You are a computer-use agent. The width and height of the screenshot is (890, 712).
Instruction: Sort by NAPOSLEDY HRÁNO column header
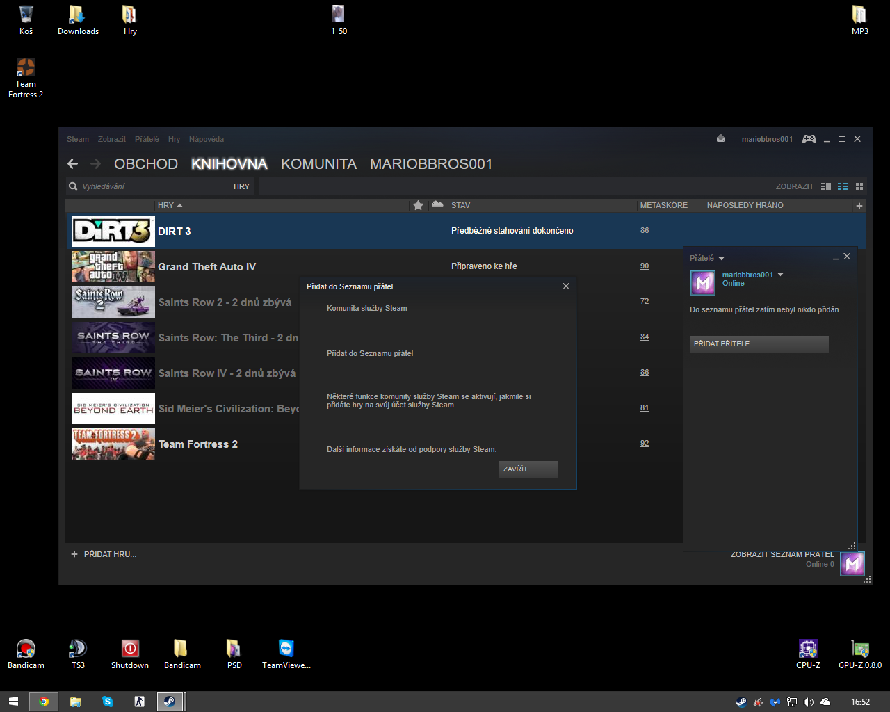pos(745,205)
